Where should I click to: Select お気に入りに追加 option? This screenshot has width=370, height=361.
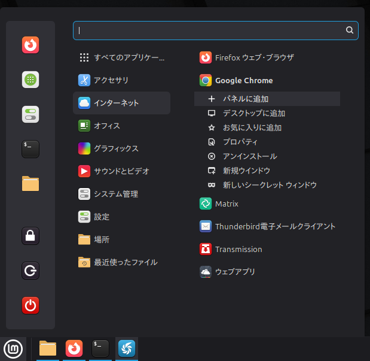pos(252,128)
